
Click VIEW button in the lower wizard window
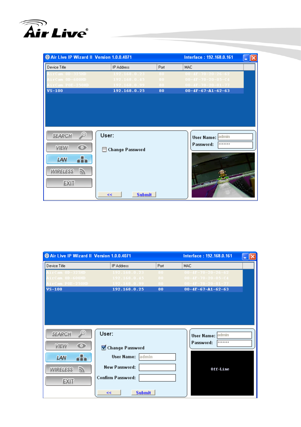(x=69, y=346)
